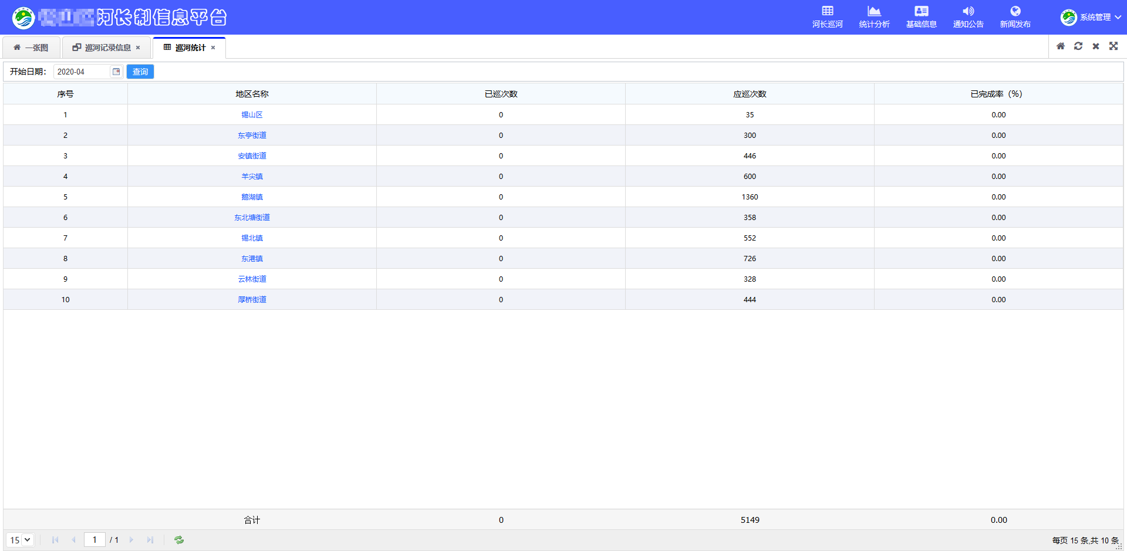Click the green table reload icon
Viewport: 1127px width, 551px height.
tap(179, 540)
